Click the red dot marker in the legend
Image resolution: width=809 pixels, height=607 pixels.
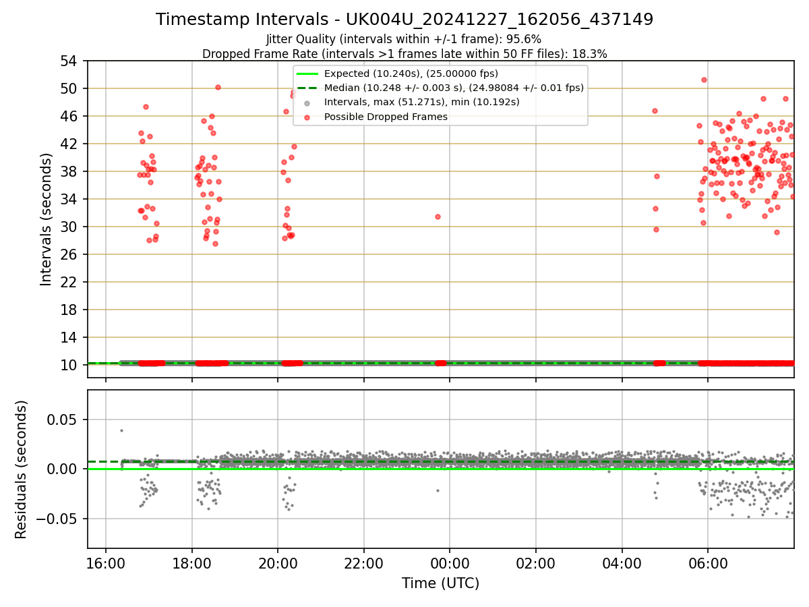pyautogui.click(x=307, y=117)
